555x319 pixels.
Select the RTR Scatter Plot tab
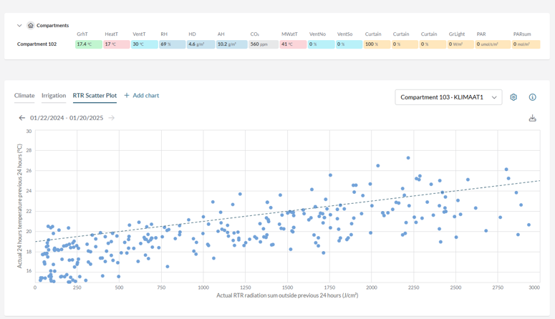[x=95, y=96]
